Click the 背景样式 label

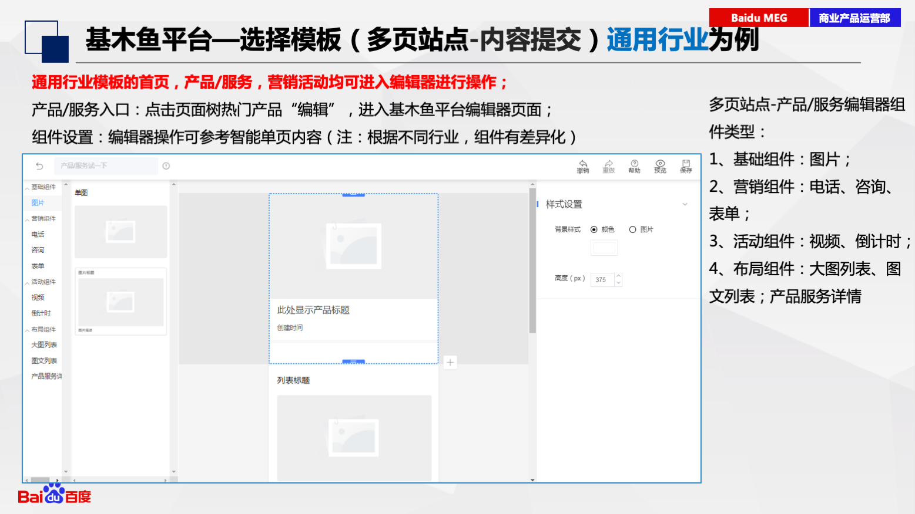click(568, 229)
